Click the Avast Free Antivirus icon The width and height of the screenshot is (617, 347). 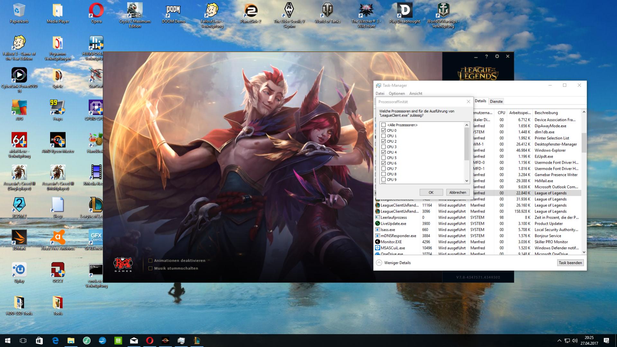[x=58, y=240]
